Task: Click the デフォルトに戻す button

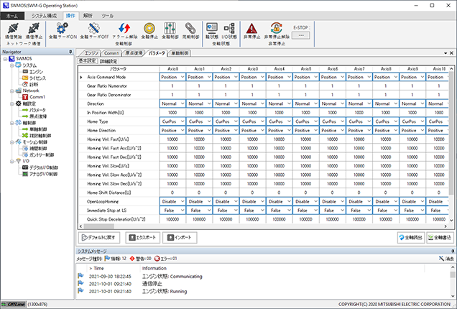Action: 99,236
